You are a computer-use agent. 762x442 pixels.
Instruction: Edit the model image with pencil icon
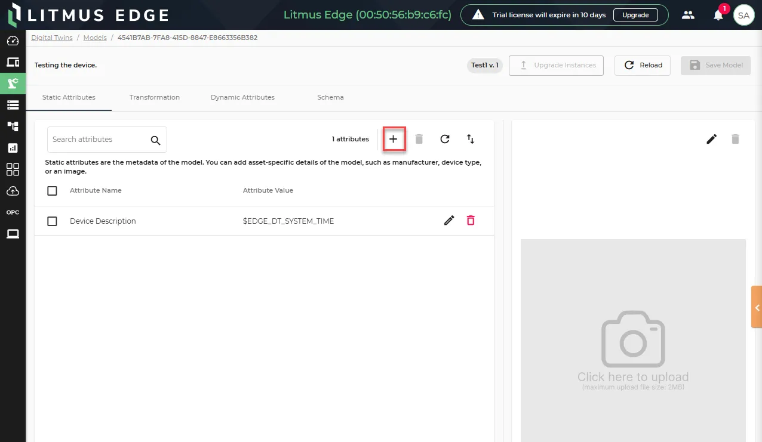click(711, 139)
